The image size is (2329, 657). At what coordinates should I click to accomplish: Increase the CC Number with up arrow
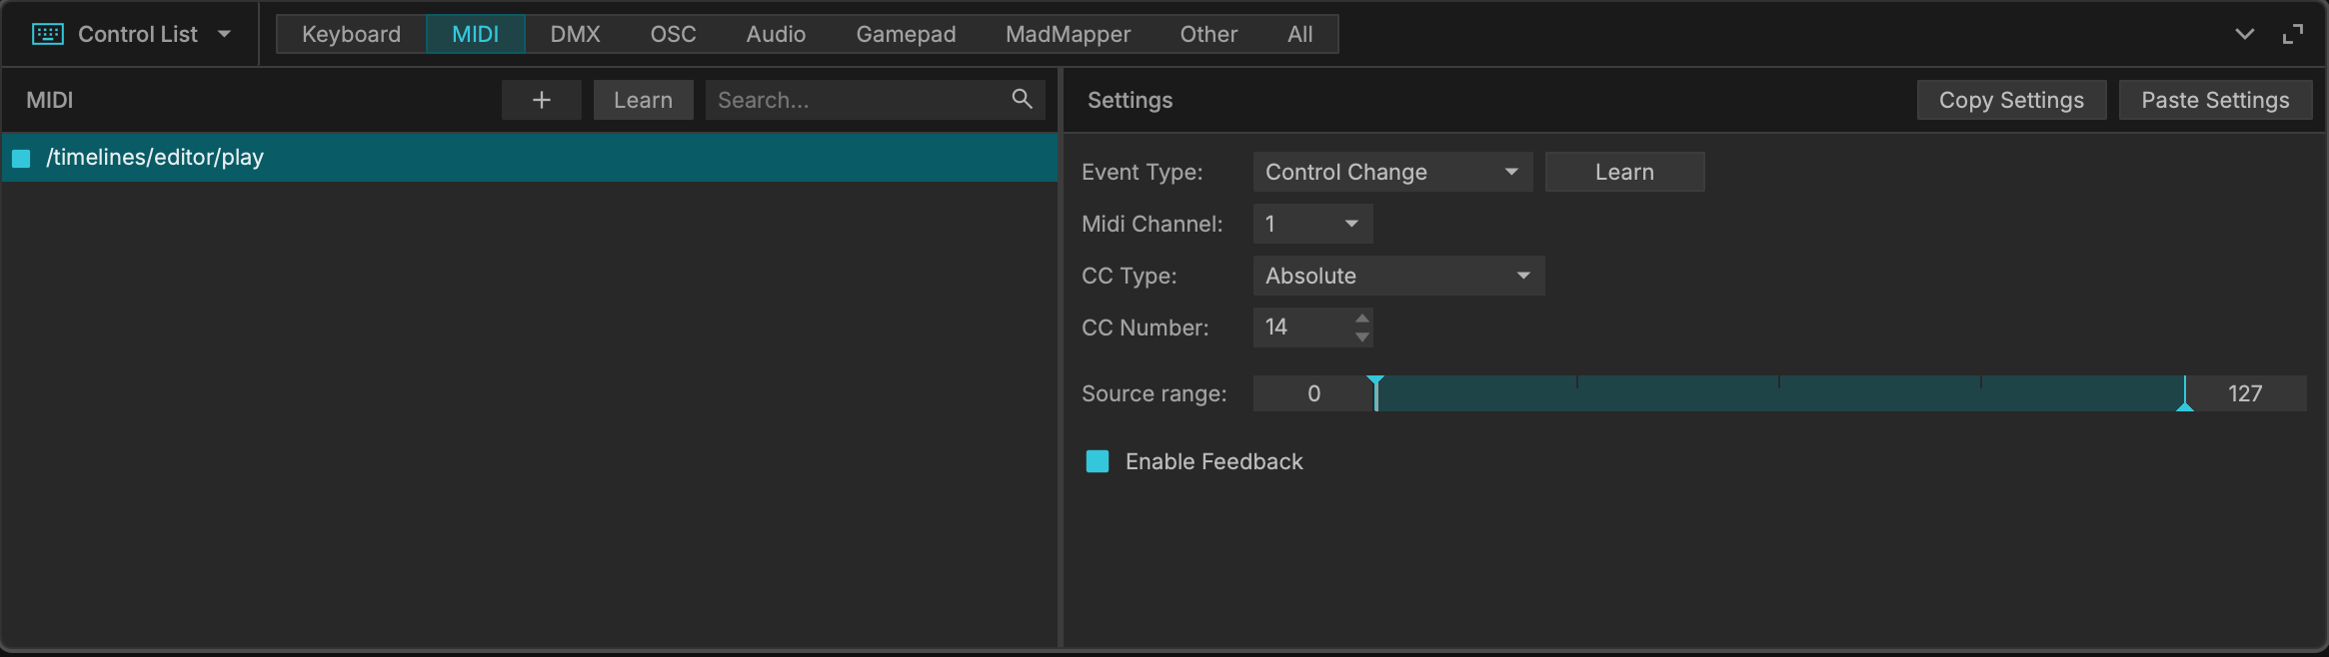1361,319
